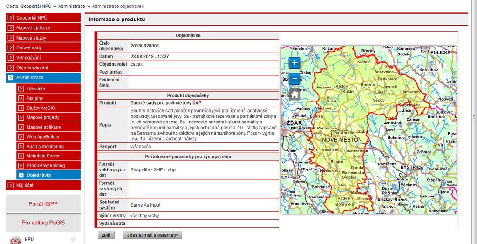Click odeslat mail s parametry button
Screen dimensions: 477x244
tap(152, 235)
